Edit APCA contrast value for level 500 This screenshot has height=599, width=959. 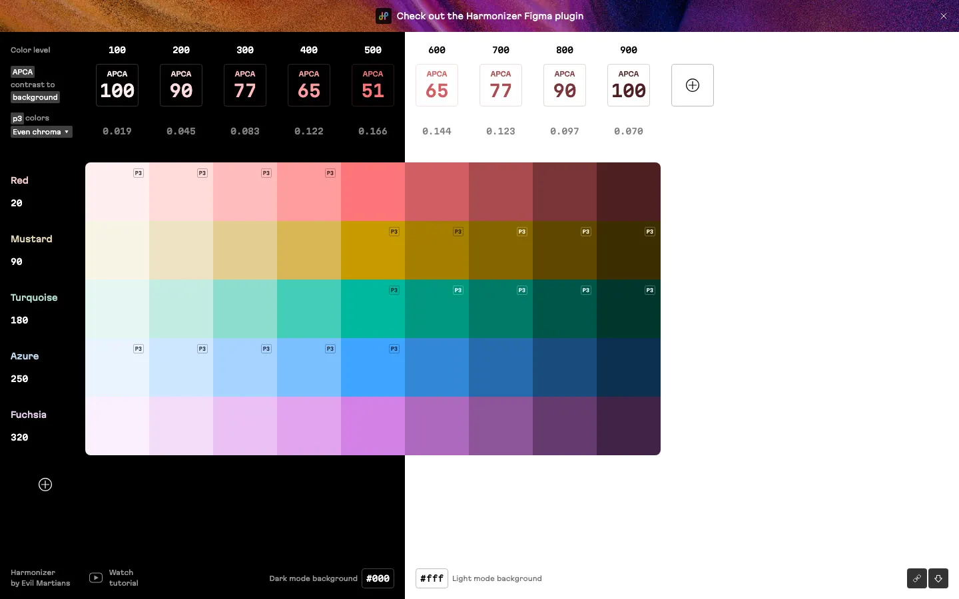[x=373, y=91]
